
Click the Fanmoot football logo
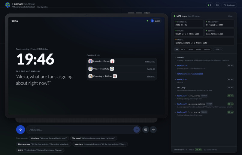8,5
